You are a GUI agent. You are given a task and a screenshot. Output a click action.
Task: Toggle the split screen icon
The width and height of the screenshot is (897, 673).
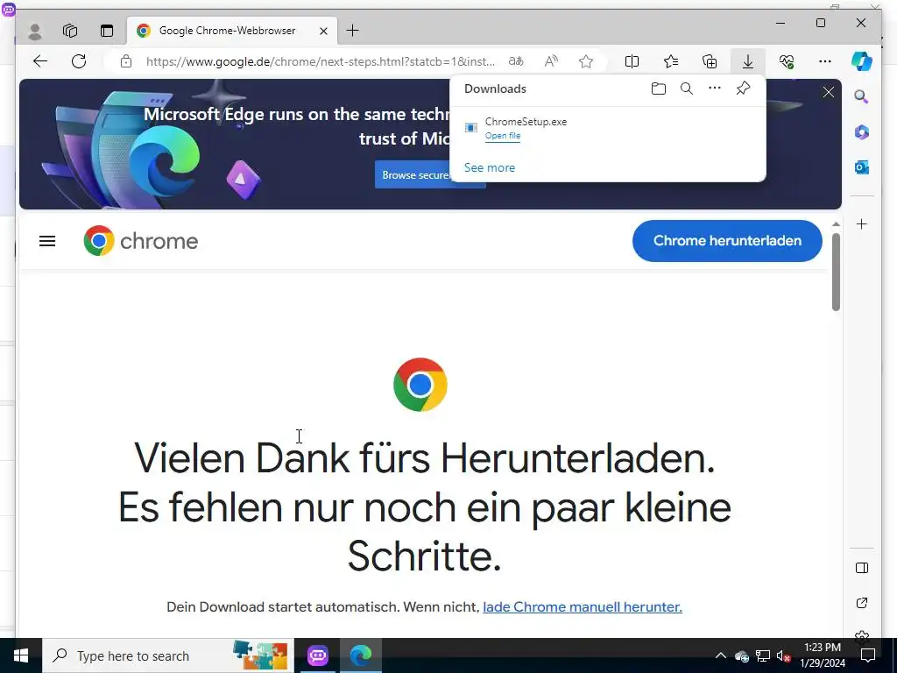[632, 61]
